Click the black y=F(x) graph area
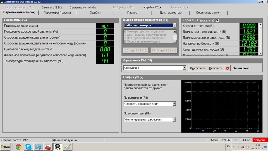This screenshot has height=151, width=268. 222,106
